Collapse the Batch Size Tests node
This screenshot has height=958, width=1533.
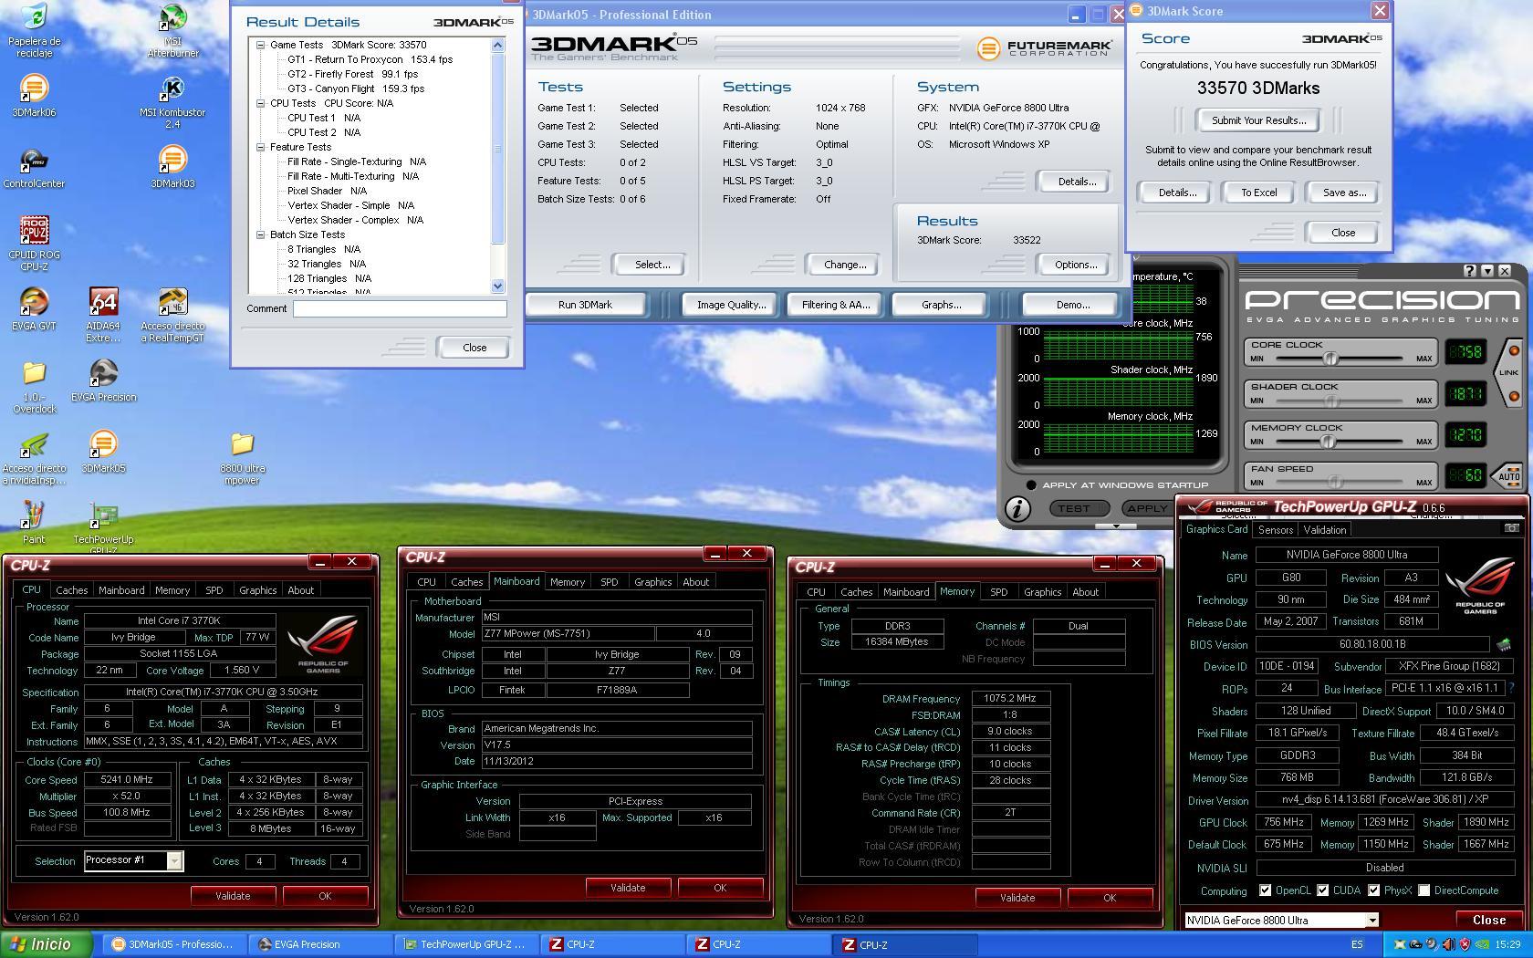(260, 234)
